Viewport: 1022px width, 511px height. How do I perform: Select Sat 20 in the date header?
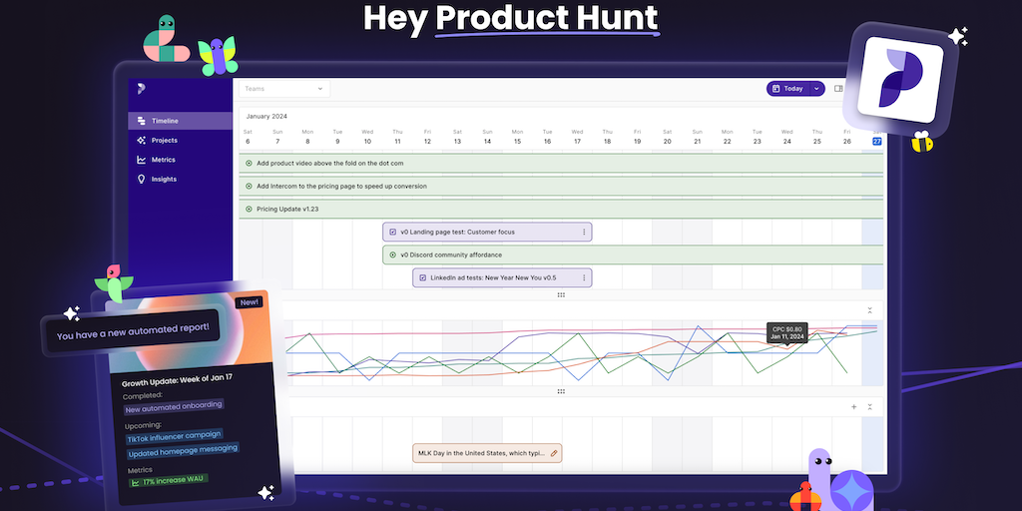(668, 137)
